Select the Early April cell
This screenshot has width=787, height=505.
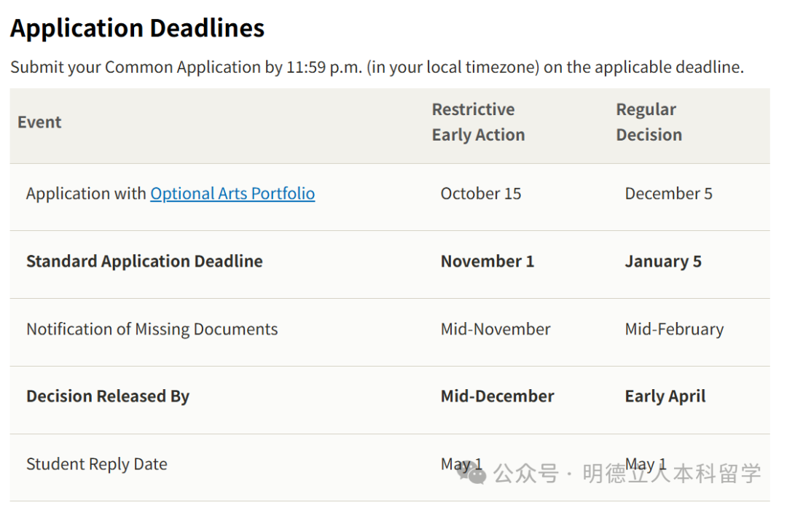[665, 396]
